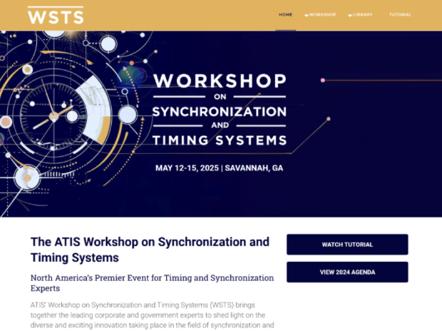Go to the Tutorial nav link

tap(400, 15)
